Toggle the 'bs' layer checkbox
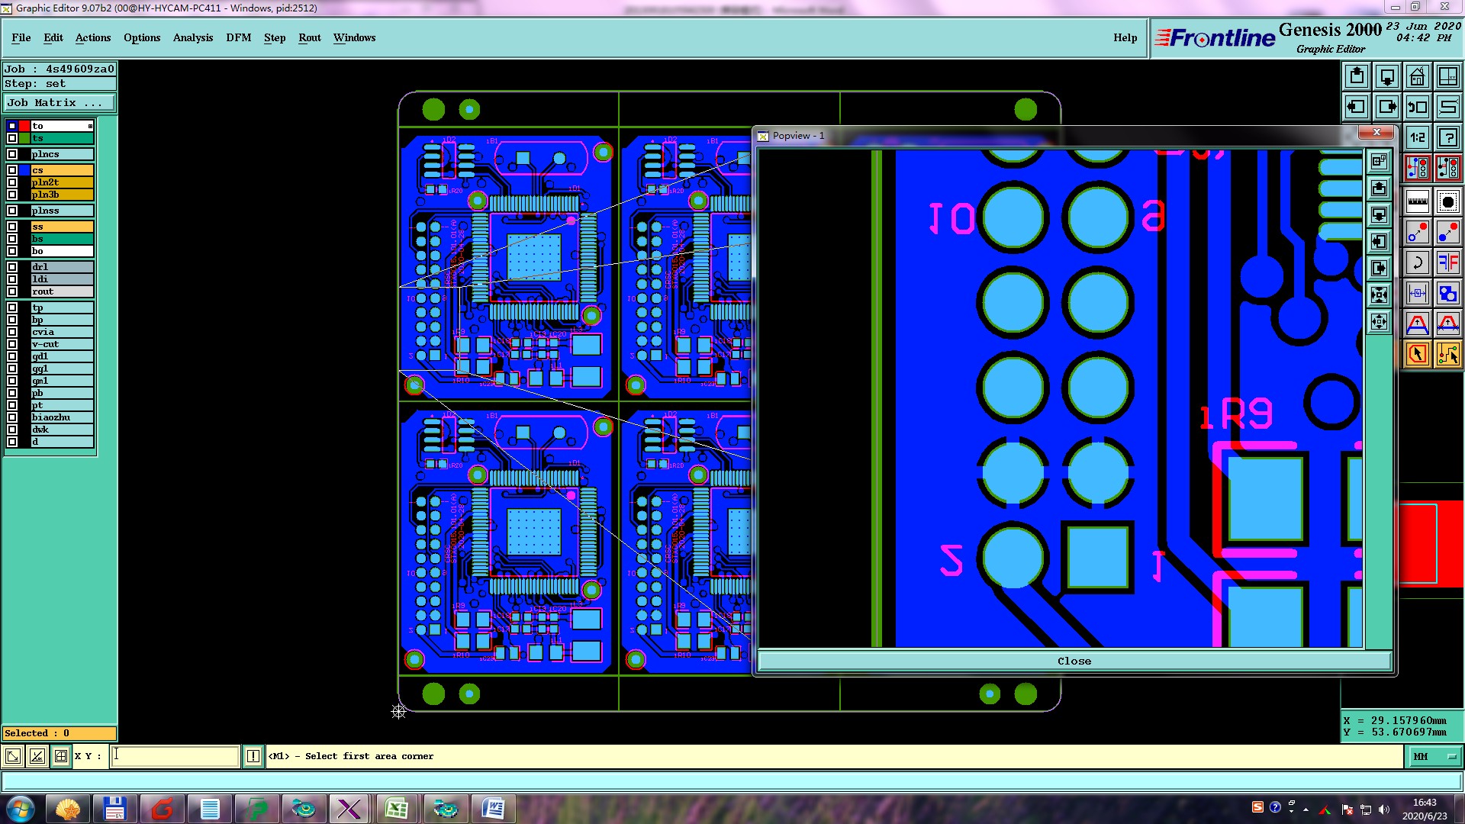This screenshot has height=824, width=1465. pos(12,239)
